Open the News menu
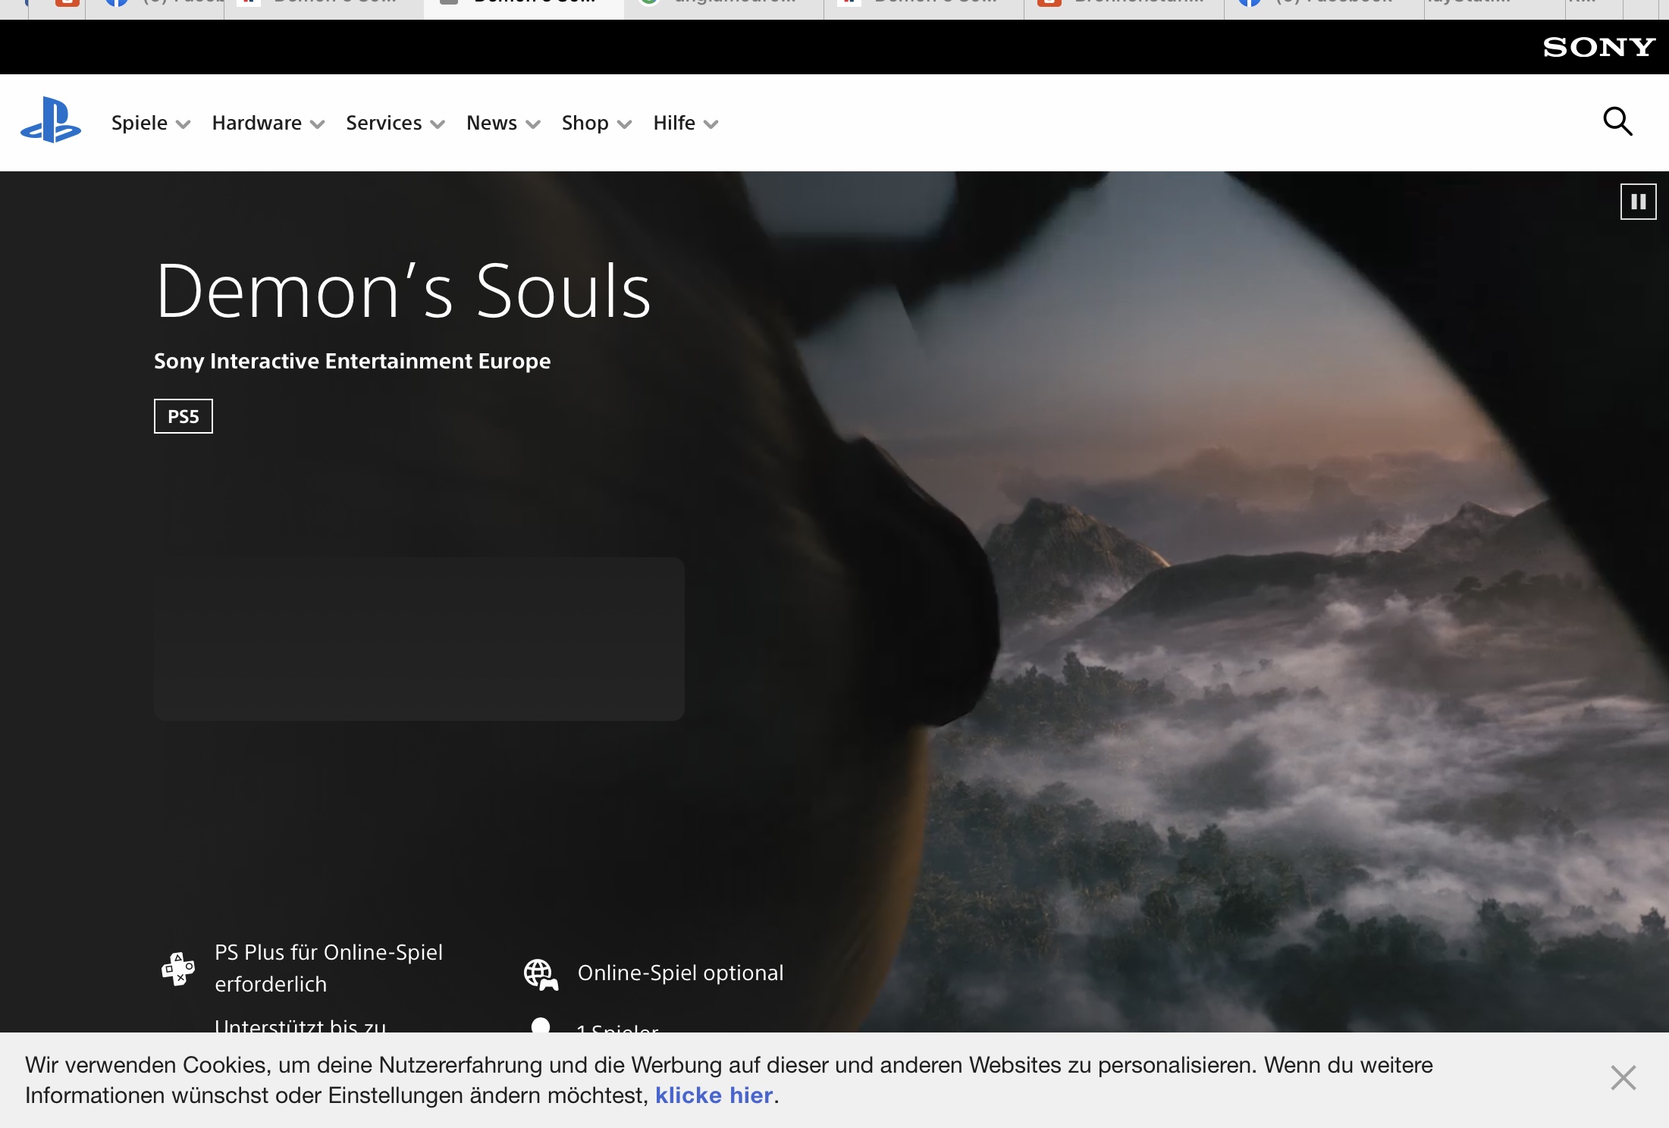Image resolution: width=1669 pixels, height=1128 pixels. click(504, 123)
